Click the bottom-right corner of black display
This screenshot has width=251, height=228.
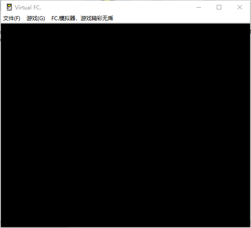(x=248, y=225)
